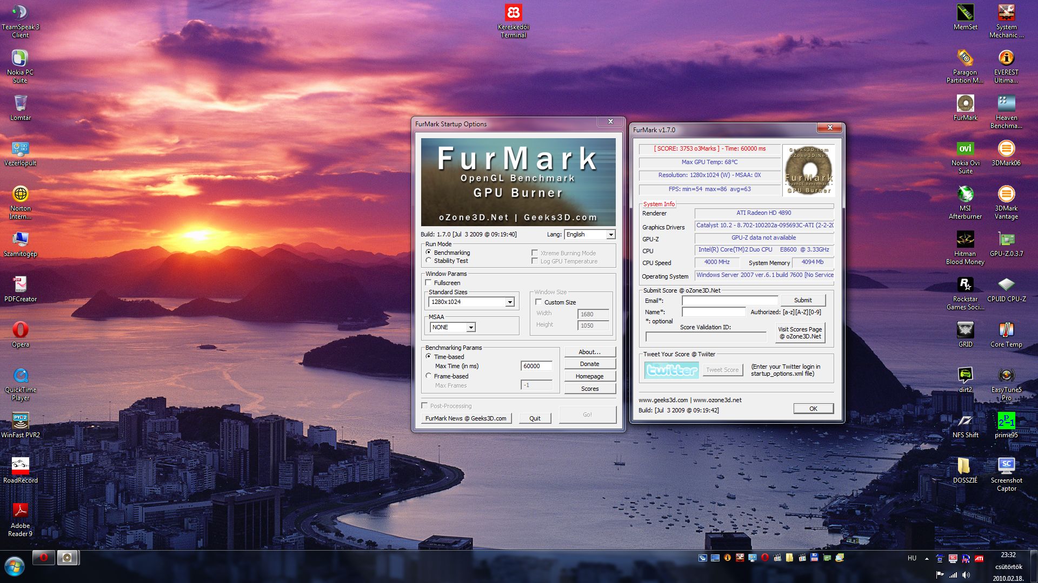Launch MSI Afterburner desktop icon
Screen dimensions: 1038x583
[x=965, y=203]
